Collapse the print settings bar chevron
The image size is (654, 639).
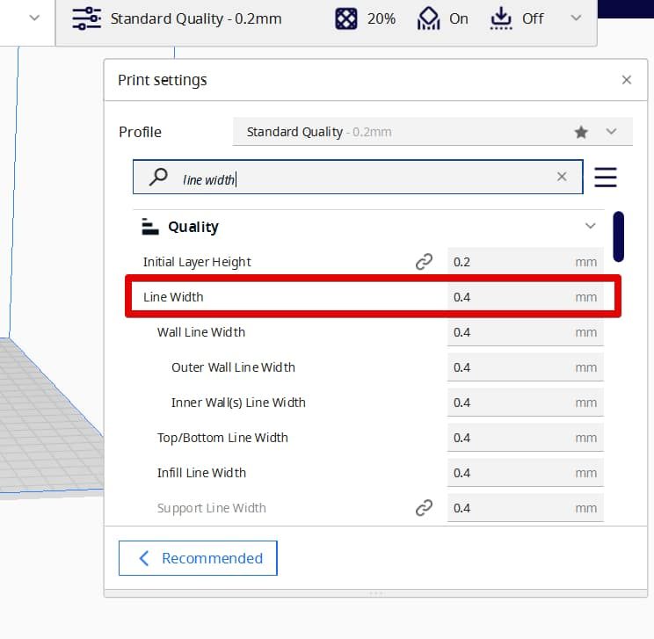(576, 18)
